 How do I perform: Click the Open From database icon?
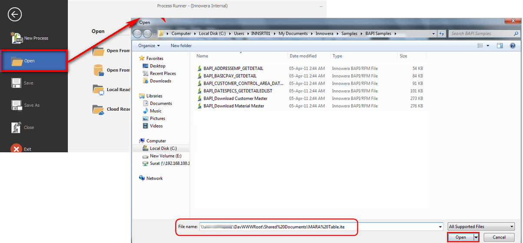pyautogui.click(x=99, y=70)
